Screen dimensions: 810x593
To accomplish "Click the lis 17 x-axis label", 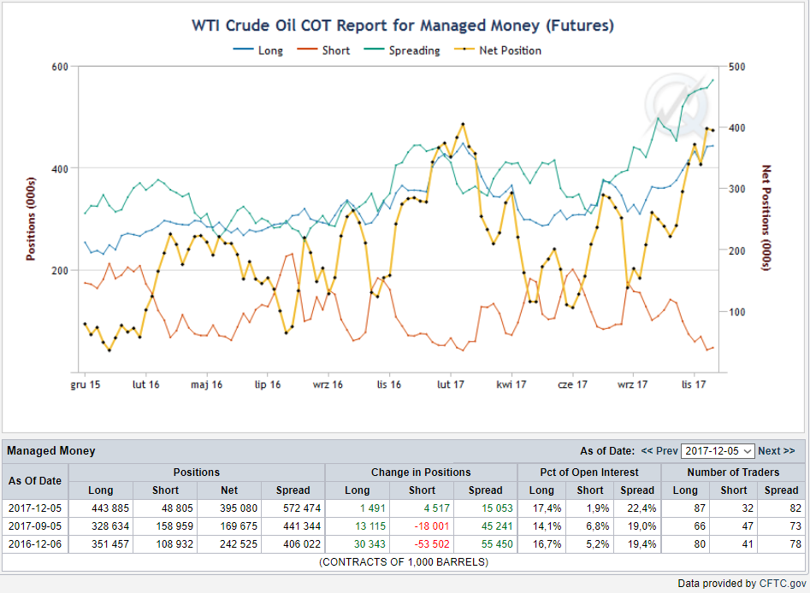I will coord(694,385).
